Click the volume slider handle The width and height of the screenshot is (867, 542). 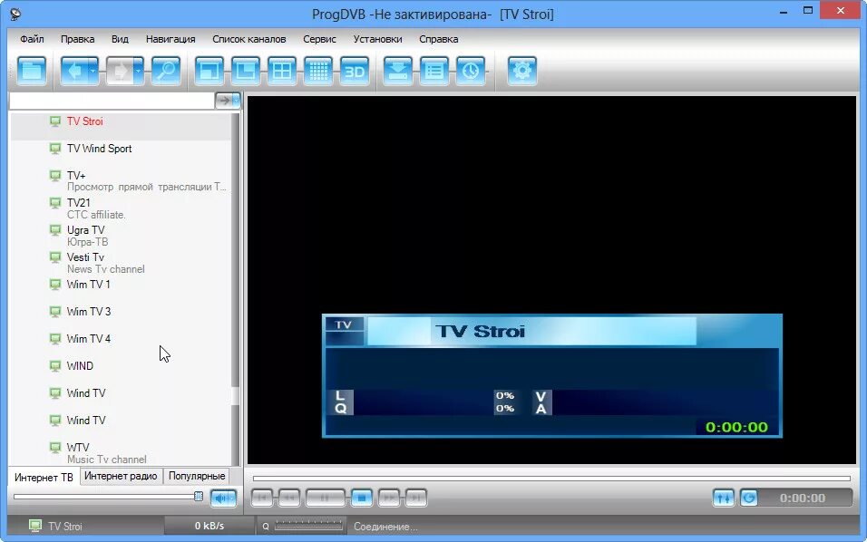pyautogui.click(x=199, y=496)
